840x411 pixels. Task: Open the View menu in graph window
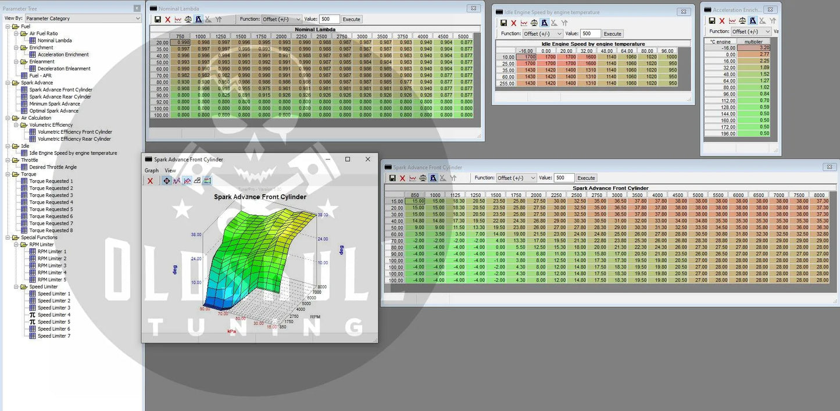coord(170,170)
